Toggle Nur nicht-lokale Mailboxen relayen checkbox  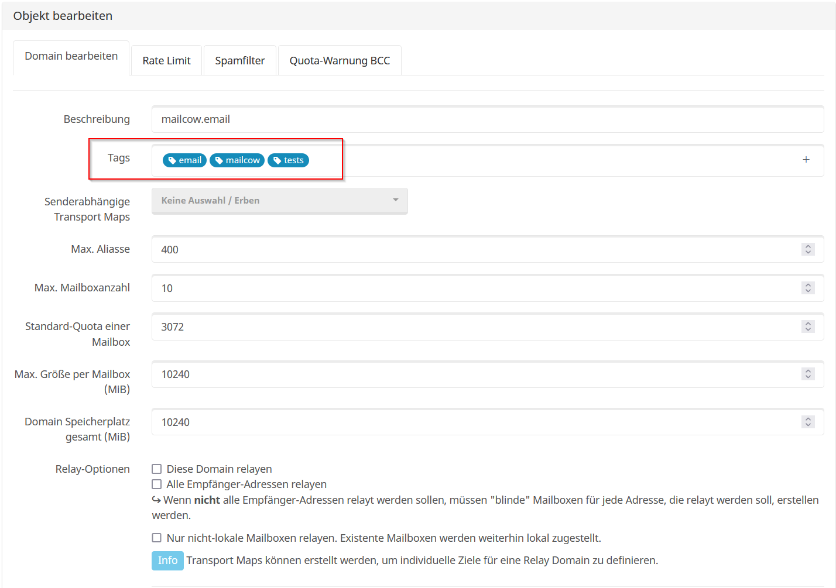157,538
